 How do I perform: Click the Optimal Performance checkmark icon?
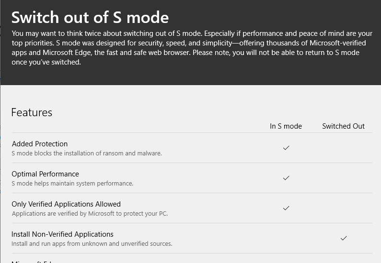pyautogui.click(x=286, y=178)
